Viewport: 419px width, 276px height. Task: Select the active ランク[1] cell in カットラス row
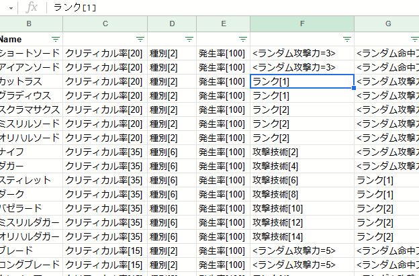302,81
